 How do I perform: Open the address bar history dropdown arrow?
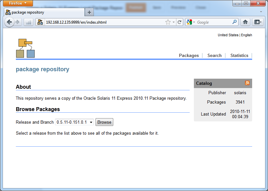[x=173, y=22]
